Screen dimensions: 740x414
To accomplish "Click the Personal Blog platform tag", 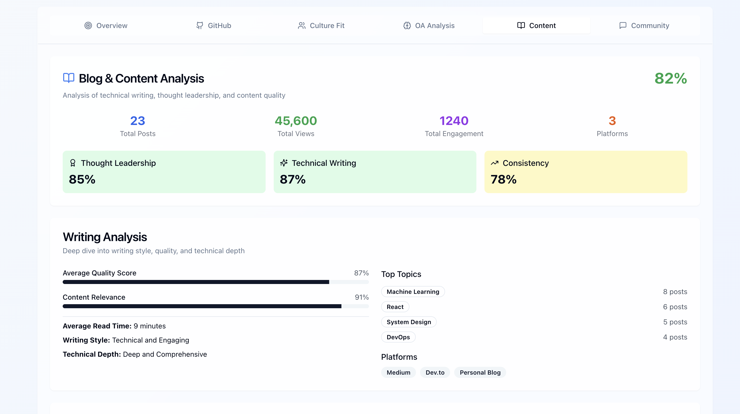I will [480, 372].
